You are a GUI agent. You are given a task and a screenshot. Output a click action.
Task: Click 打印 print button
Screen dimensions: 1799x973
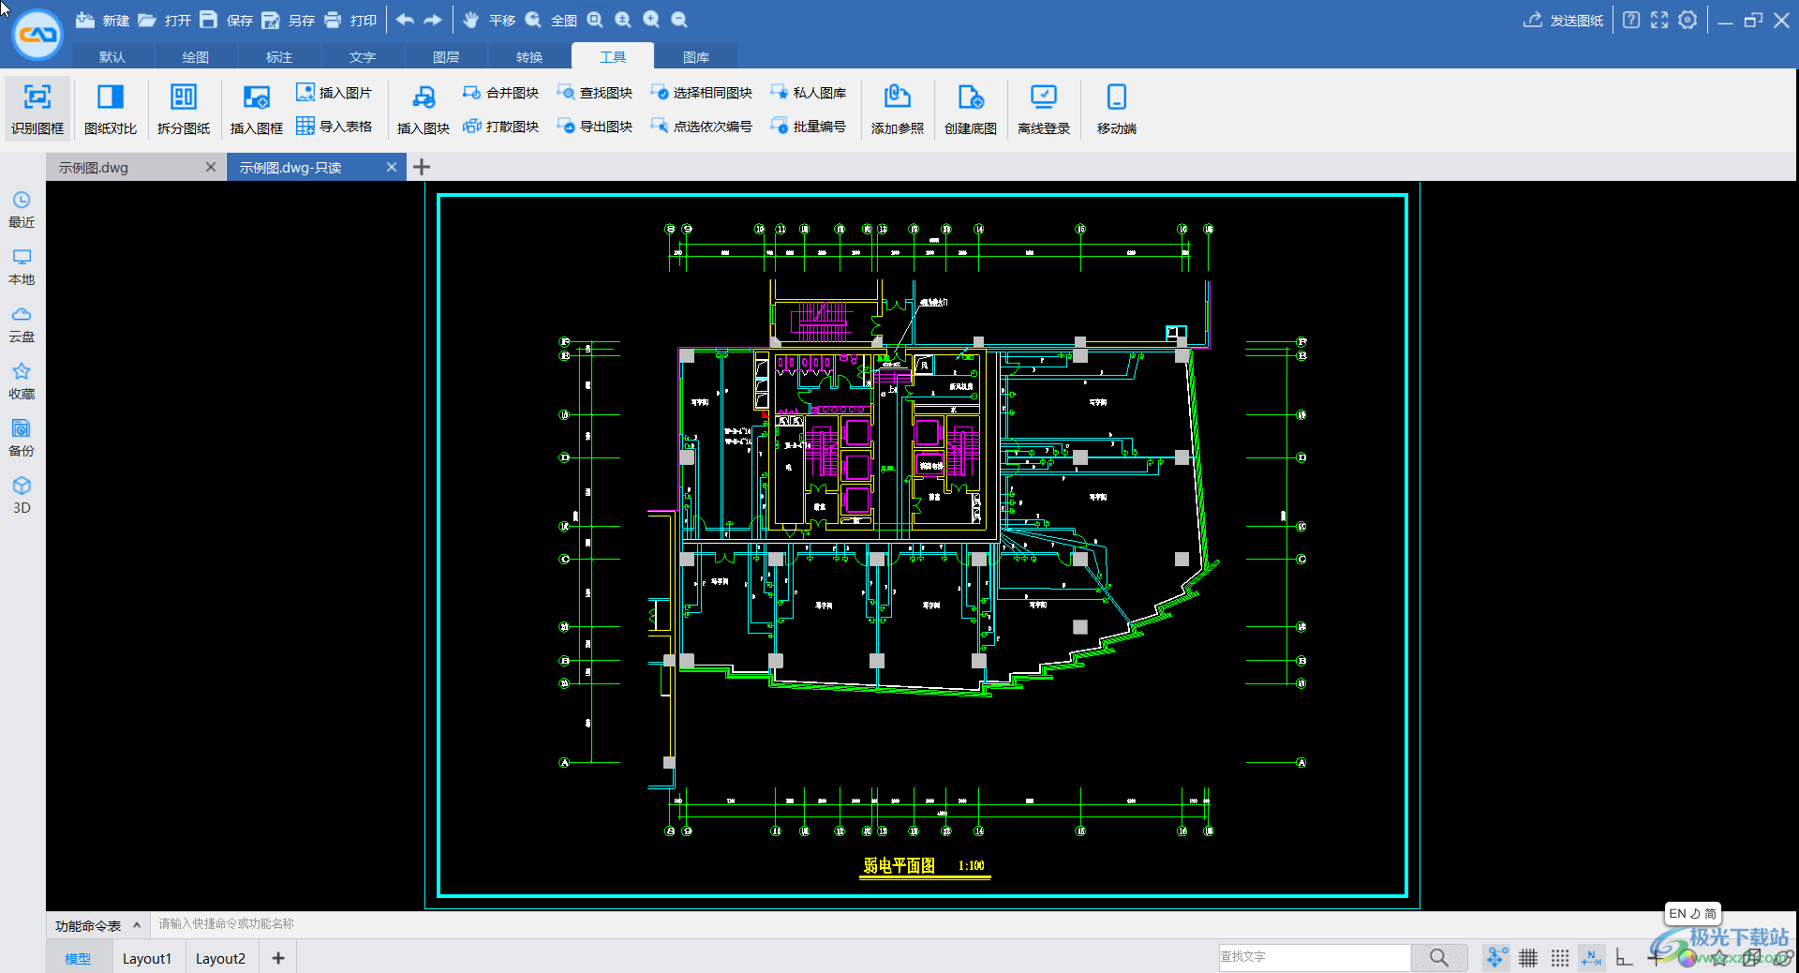point(349,20)
